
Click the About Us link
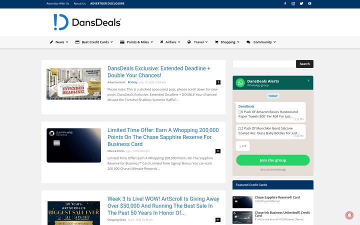coord(79,3)
